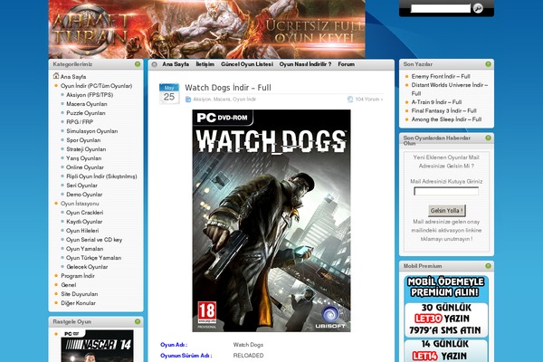The width and height of the screenshot is (543, 362).
Task: Click the Aksiyon category link in post
Action: [x=202, y=100]
